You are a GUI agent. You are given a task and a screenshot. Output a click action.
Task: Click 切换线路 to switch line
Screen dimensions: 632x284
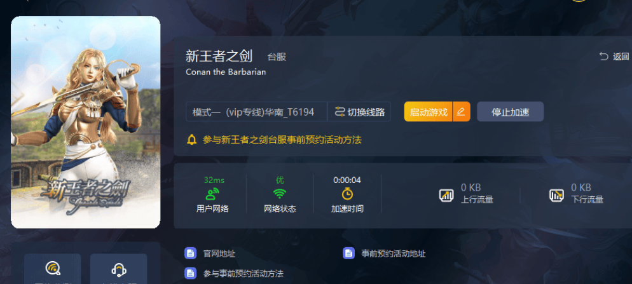[x=359, y=112]
